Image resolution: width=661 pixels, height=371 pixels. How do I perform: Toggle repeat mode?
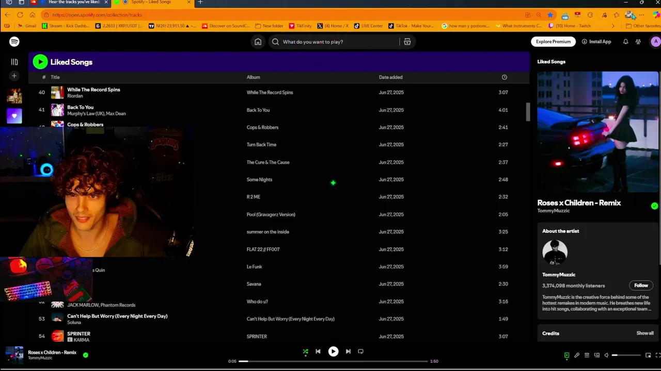tap(360, 351)
